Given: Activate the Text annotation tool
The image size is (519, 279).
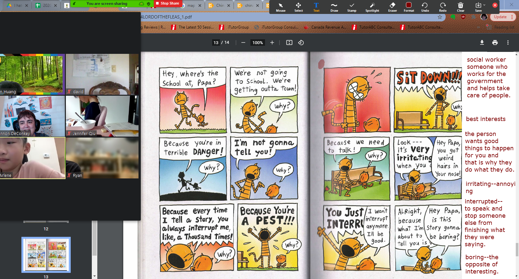Looking at the screenshot, I should point(316,7).
